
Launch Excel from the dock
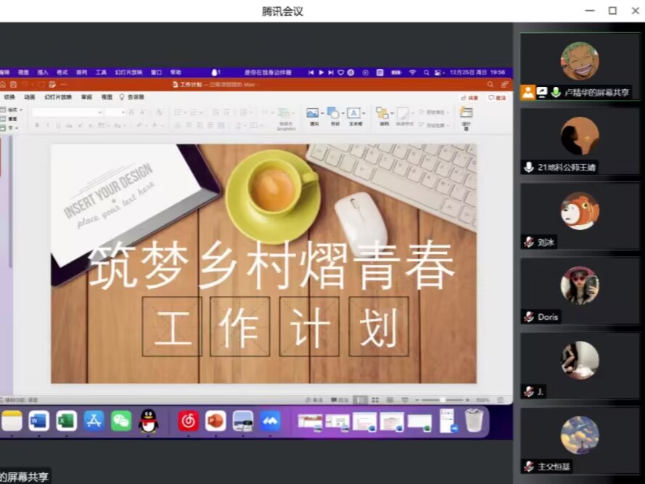pyautogui.click(x=67, y=420)
